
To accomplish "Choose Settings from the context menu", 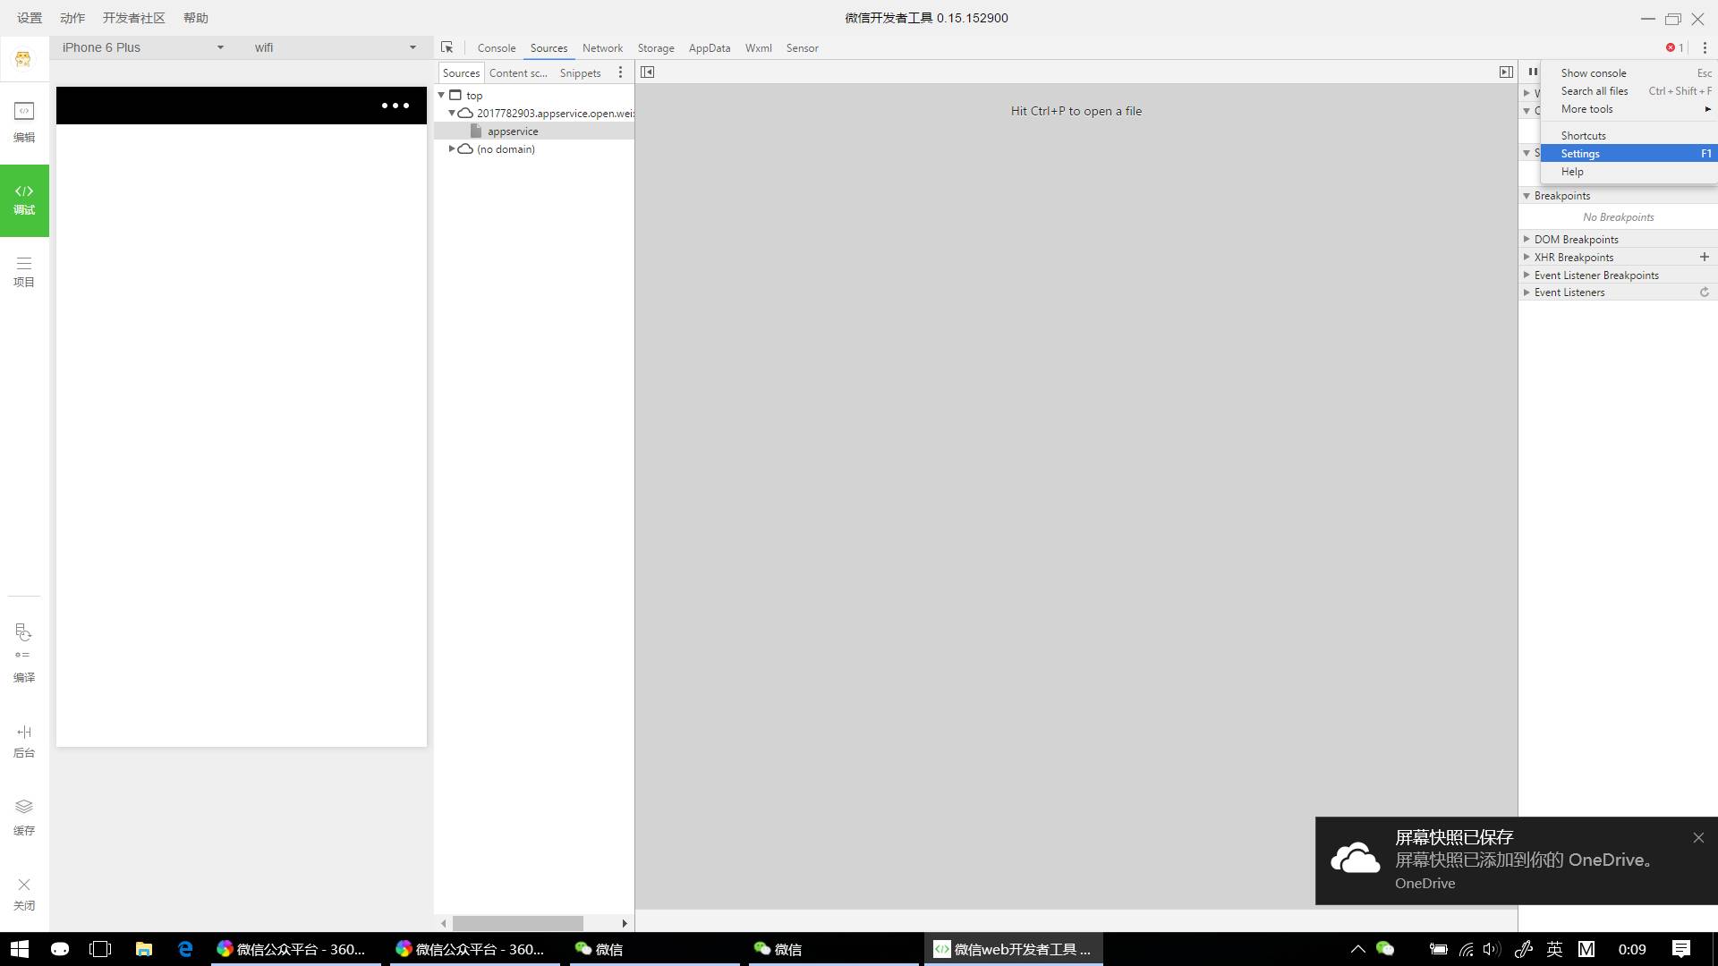I will pos(1580,154).
